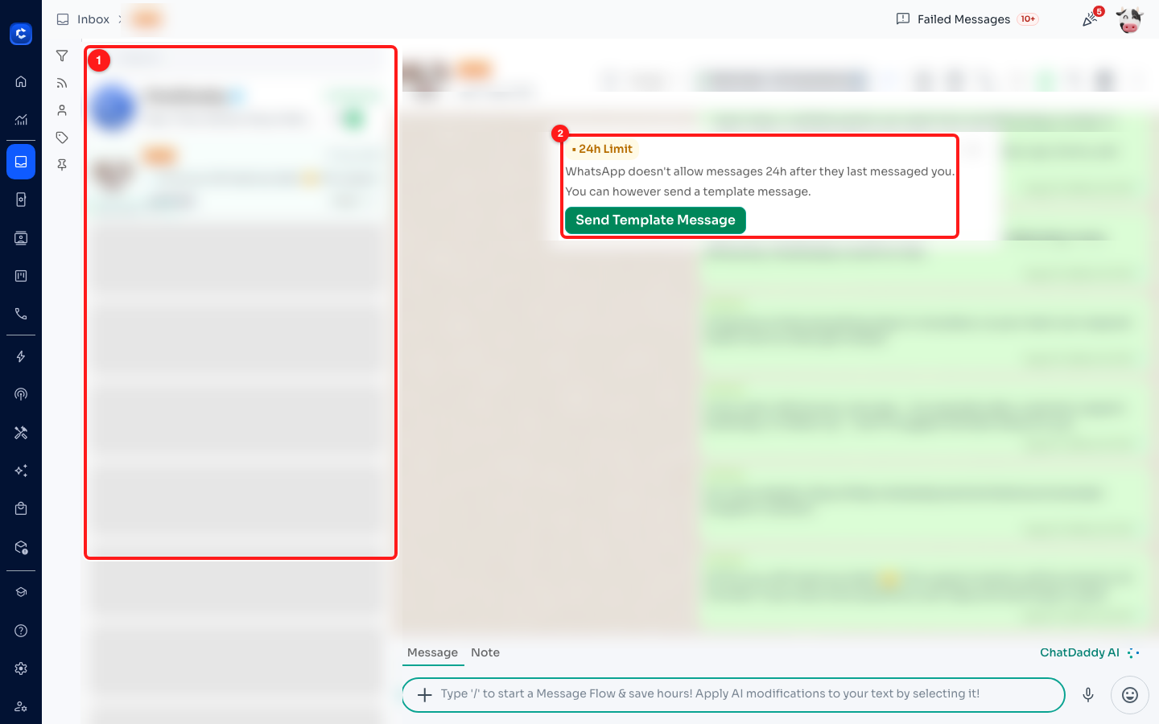
Task: Open the kanban board icon
Action: click(21, 276)
